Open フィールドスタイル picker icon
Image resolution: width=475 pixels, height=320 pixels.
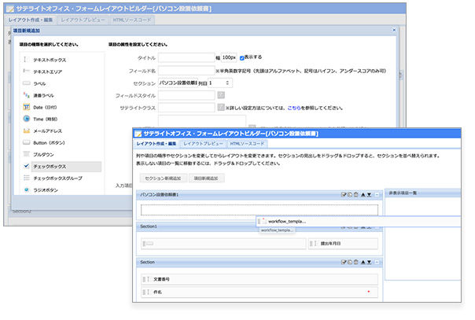click(221, 95)
